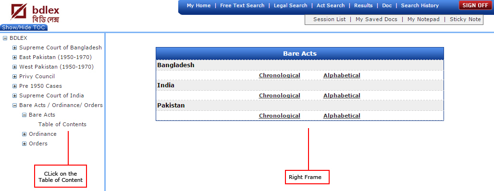
Task: Collapse Bare Acts / Ordinance/ Orders minus icon
Action: (14, 106)
